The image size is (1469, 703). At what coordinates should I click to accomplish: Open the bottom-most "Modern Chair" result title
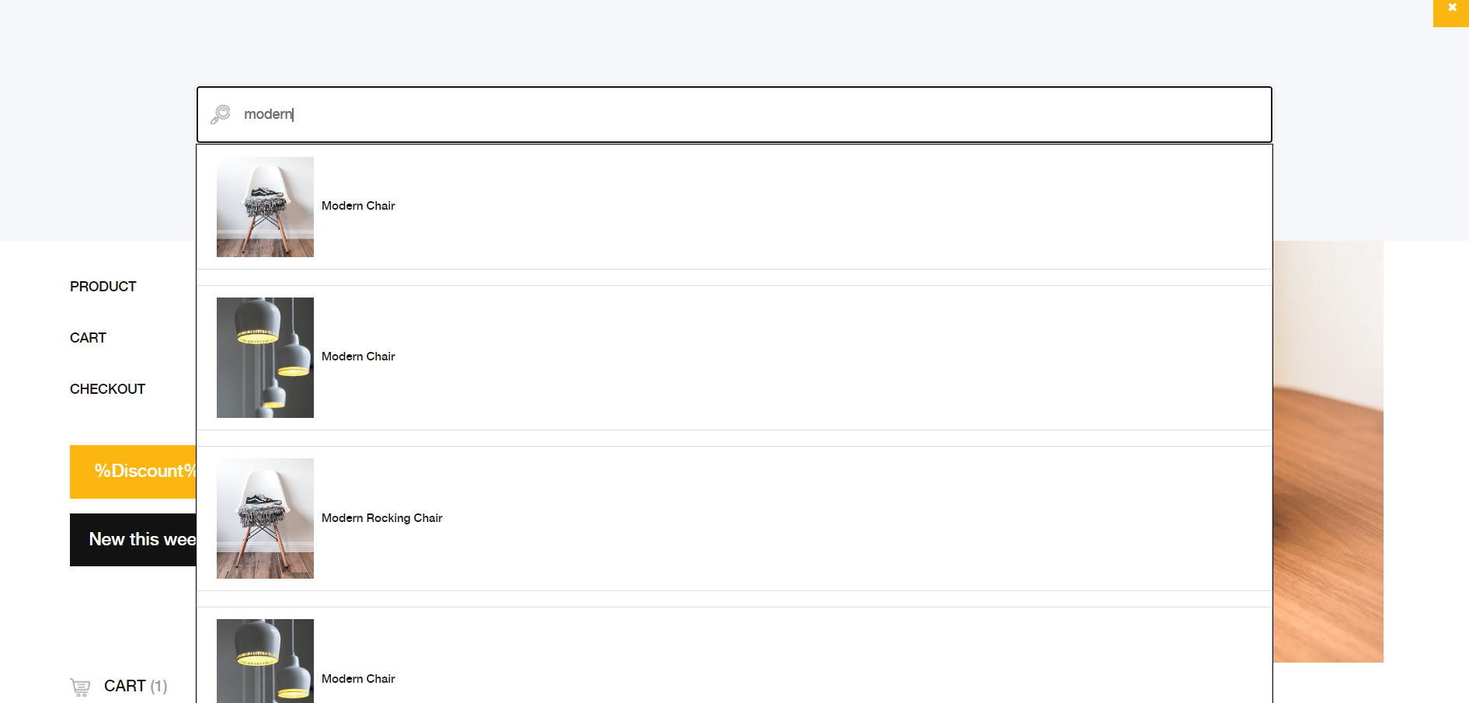(358, 679)
